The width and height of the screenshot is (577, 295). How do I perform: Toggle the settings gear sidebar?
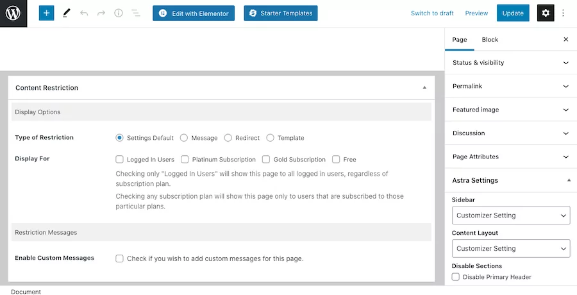click(546, 13)
